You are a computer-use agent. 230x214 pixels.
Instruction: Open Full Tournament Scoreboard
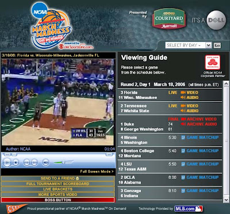point(58,184)
